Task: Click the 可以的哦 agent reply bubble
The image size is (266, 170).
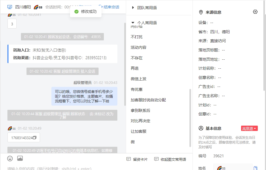Action: (84, 96)
